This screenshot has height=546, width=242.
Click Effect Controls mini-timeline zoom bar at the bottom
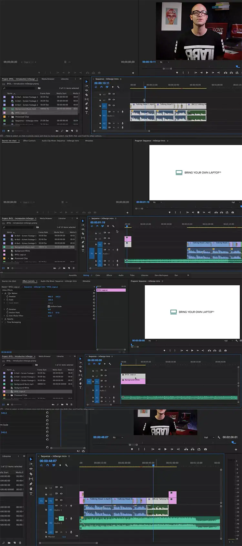(x=111, y=349)
